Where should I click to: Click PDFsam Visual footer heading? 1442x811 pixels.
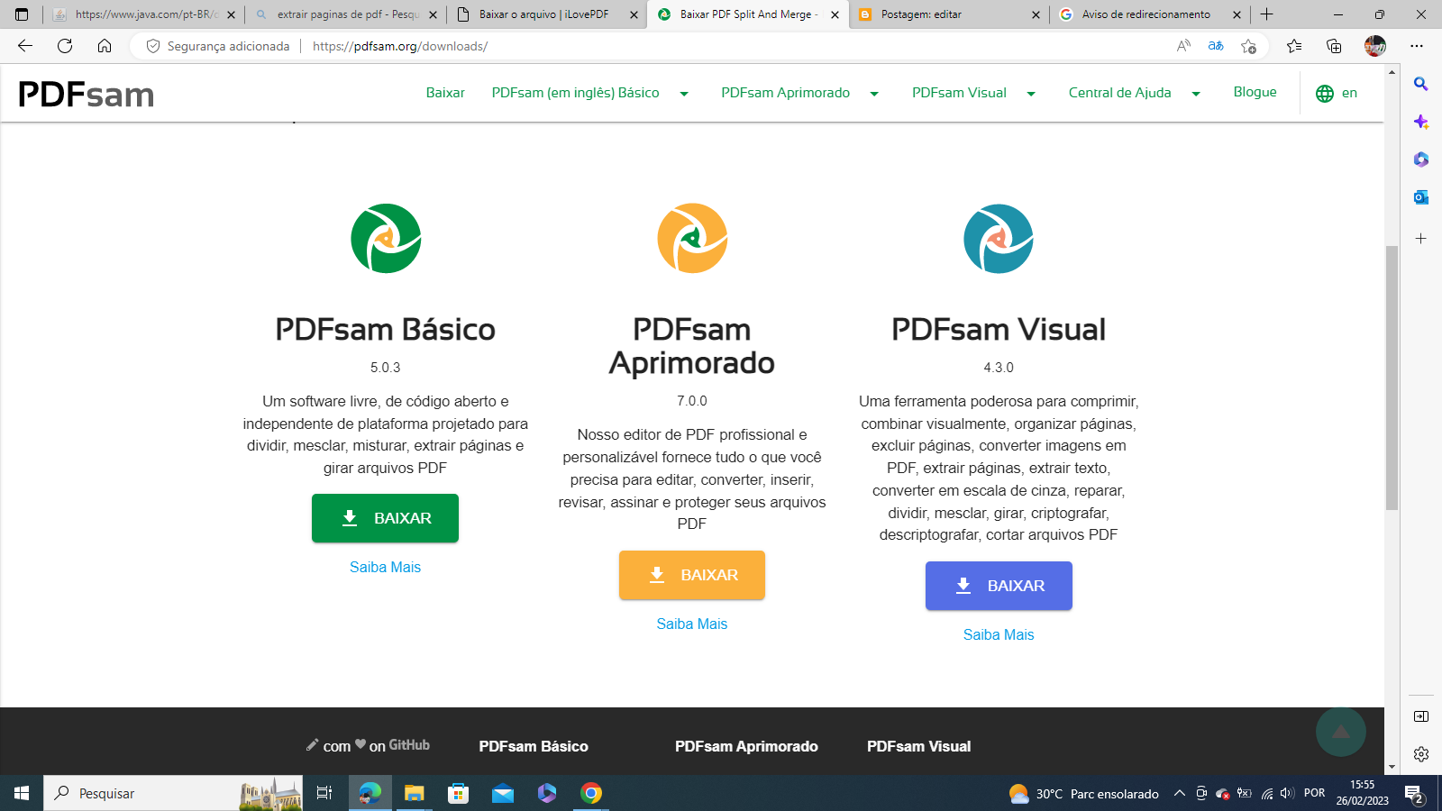pyautogui.click(x=919, y=746)
